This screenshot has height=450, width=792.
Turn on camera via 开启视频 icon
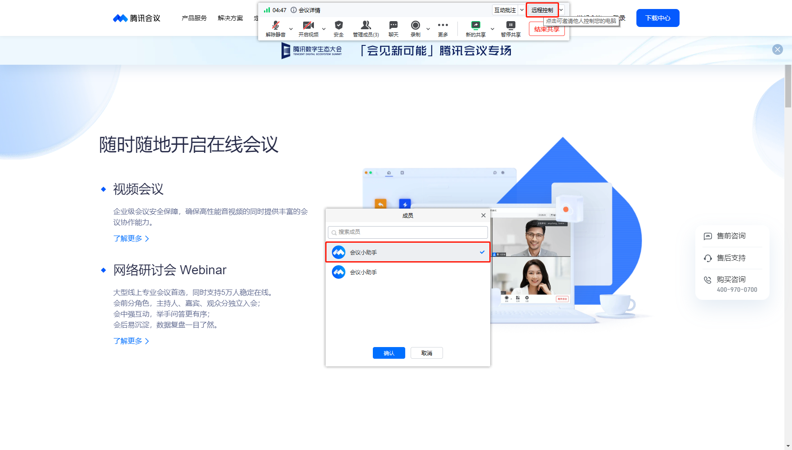[x=309, y=25]
